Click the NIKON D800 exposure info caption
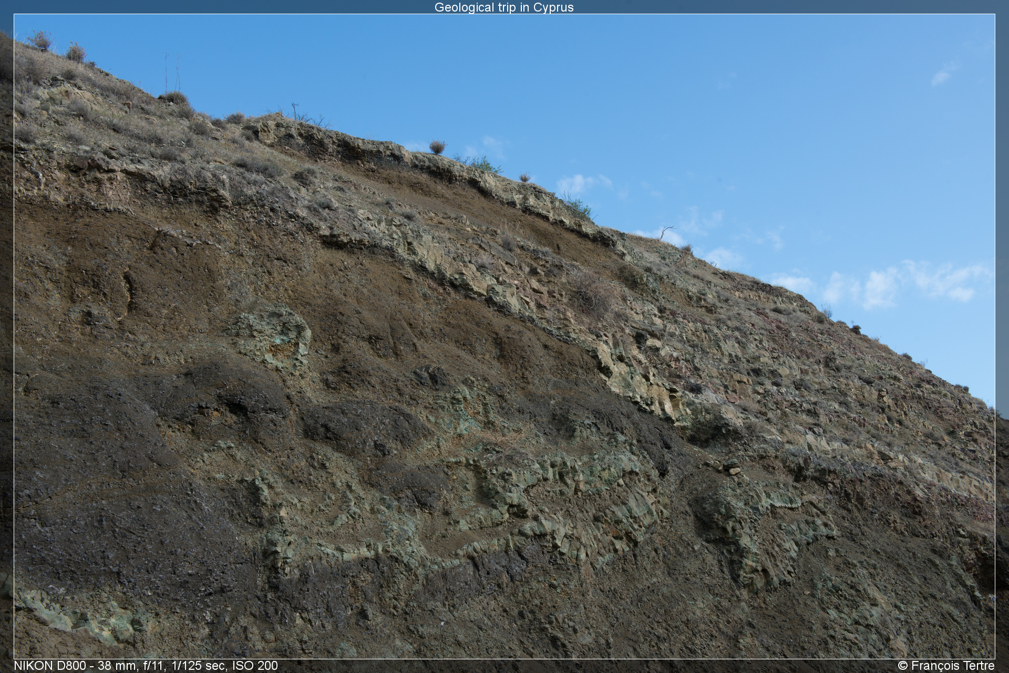The image size is (1009, 673). [x=146, y=666]
